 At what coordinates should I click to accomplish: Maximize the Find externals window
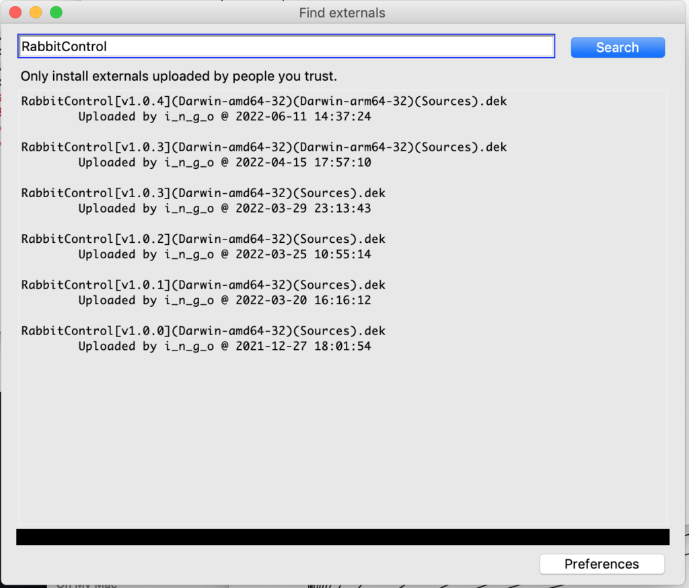(57, 12)
